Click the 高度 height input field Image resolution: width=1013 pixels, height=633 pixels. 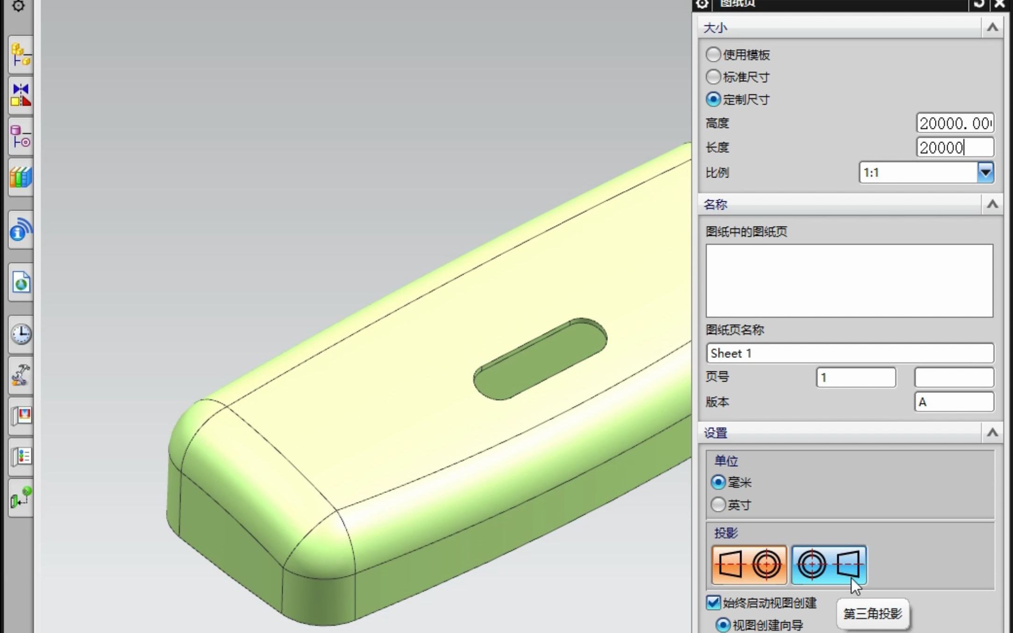955,123
